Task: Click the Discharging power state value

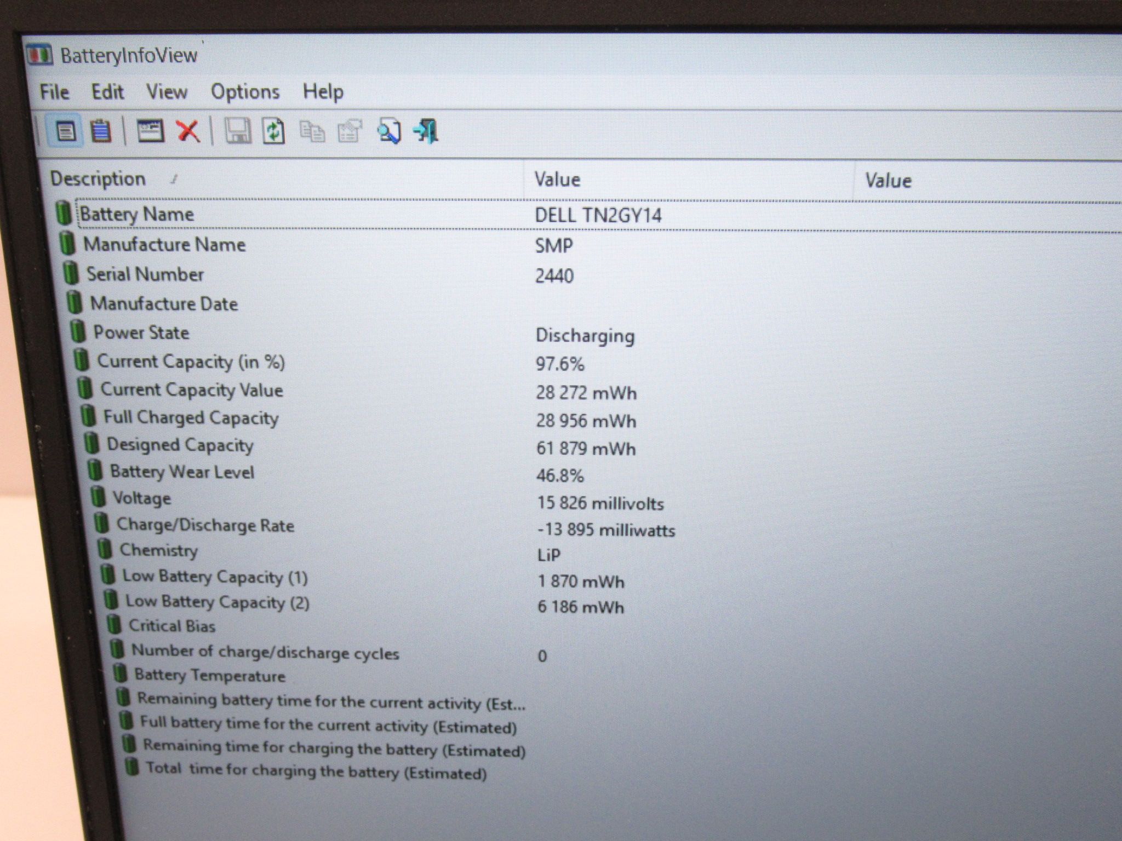Action: tap(585, 336)
